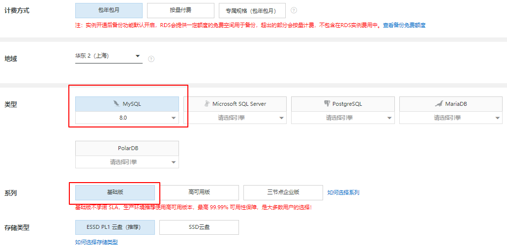Click the 地域 label
The width and height of the screenshot is (507, 252).
point(11,59)
